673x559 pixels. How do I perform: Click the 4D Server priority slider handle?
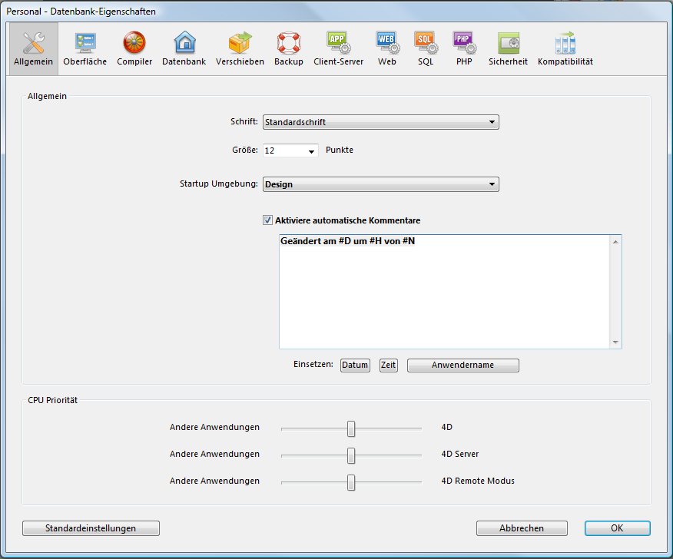[x=351, y=455]
